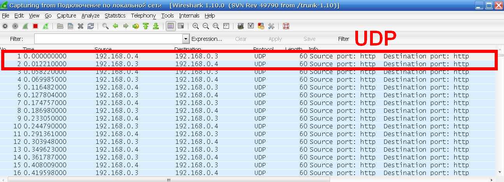Open the Analyze menu
Screen dimensions: 504x182
click(90, 16)
